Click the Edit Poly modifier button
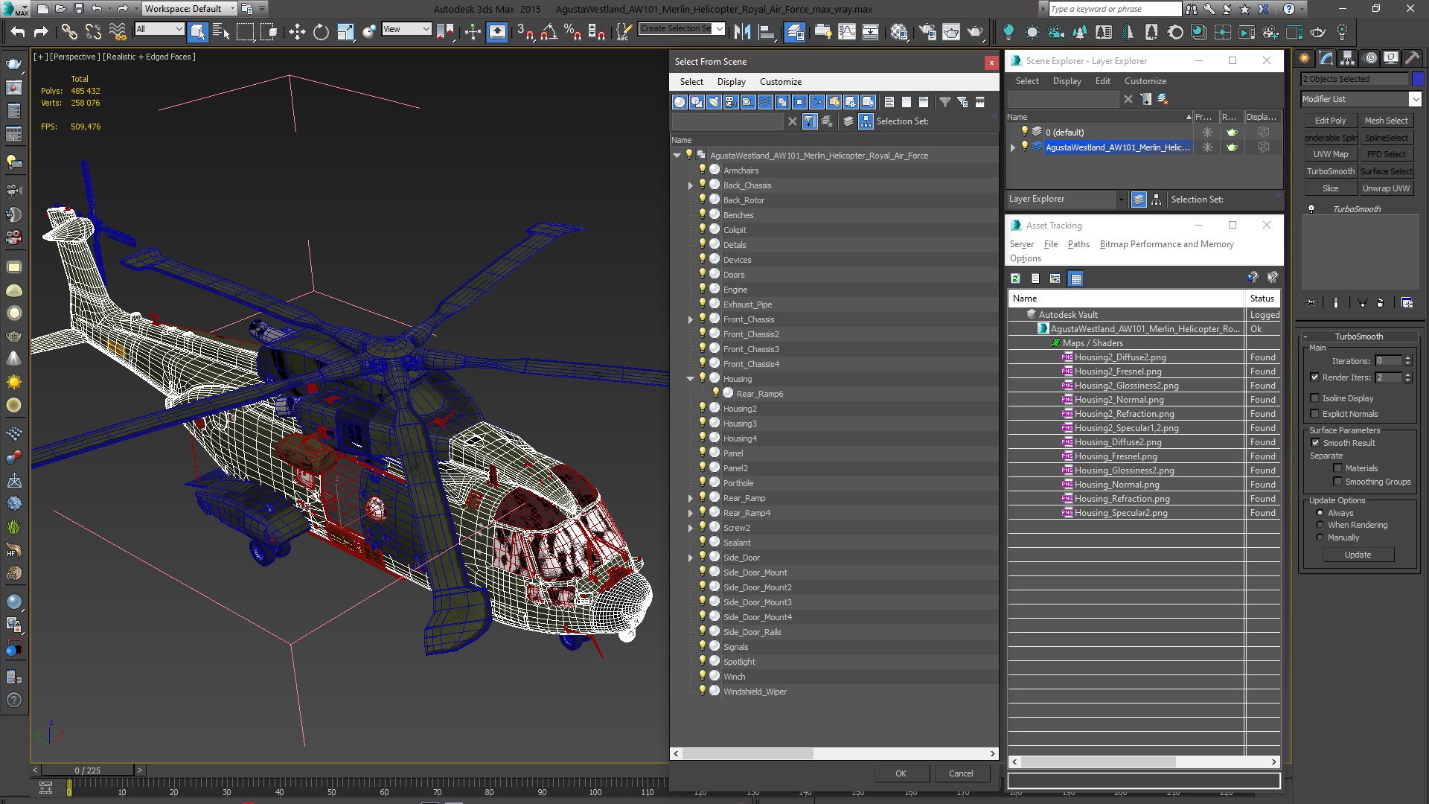This screenshot has height=804, width=1429. click(x=1330, y=121)
